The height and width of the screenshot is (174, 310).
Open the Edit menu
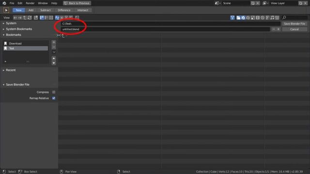coord(20,3)
